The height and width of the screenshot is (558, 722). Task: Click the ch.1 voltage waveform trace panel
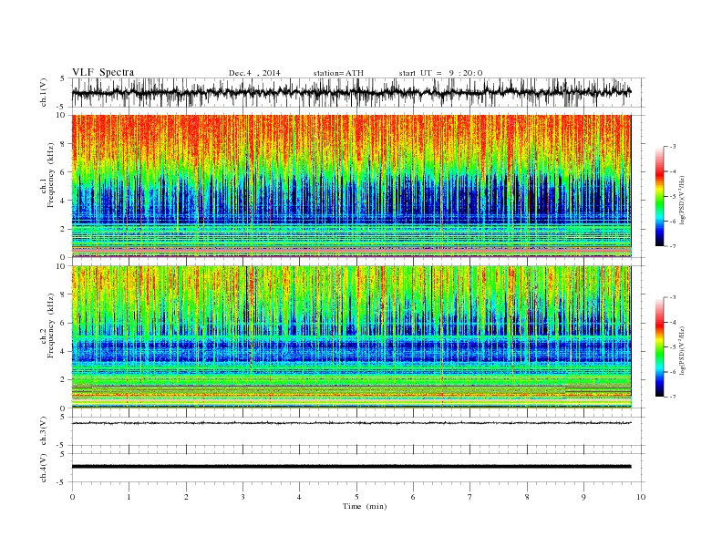pyautogui.click(x=358, y=92)
